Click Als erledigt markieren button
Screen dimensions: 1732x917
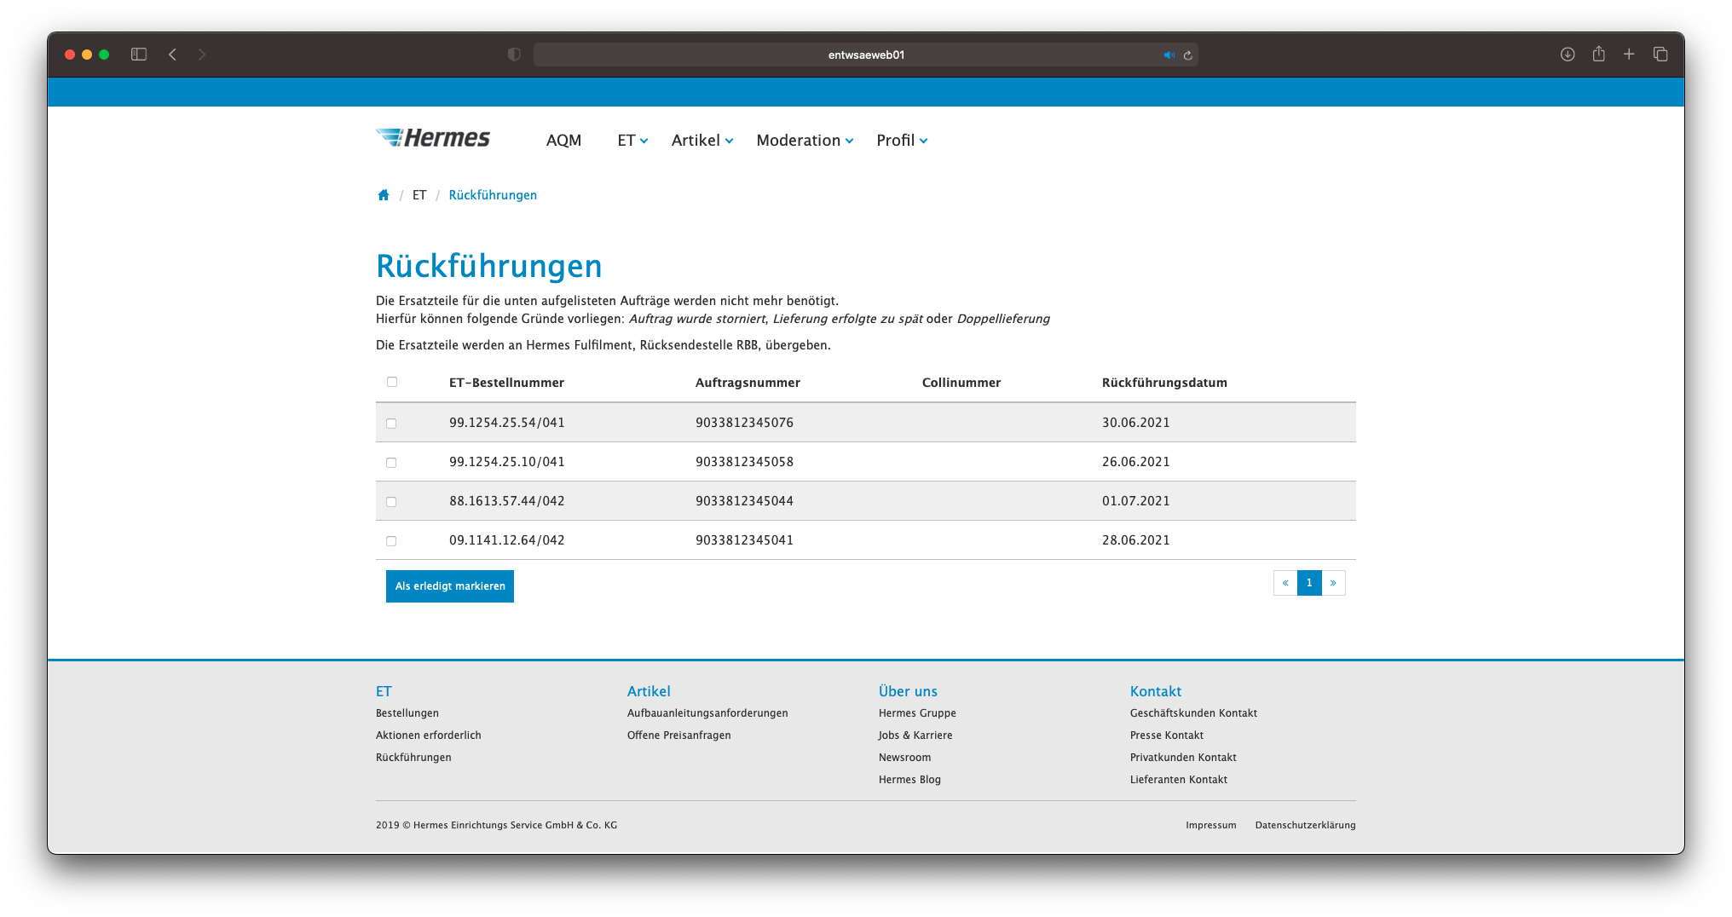(x=450, y=586)
